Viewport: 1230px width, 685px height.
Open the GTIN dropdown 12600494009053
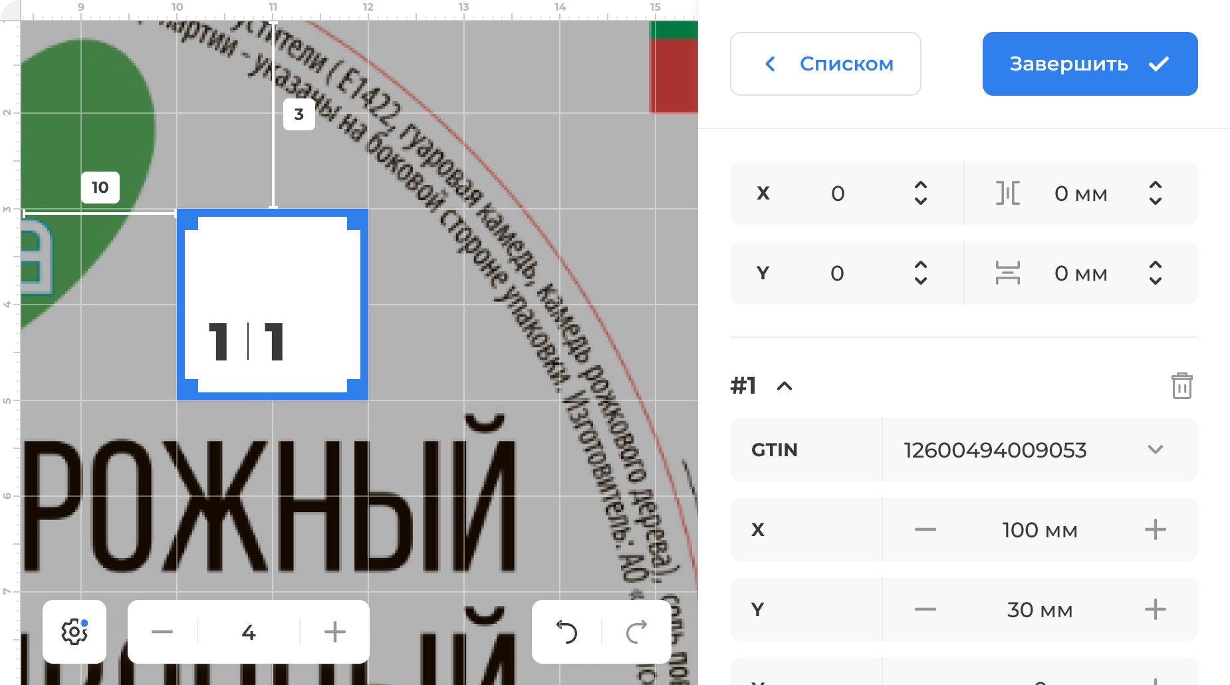tap(1040, 450)
